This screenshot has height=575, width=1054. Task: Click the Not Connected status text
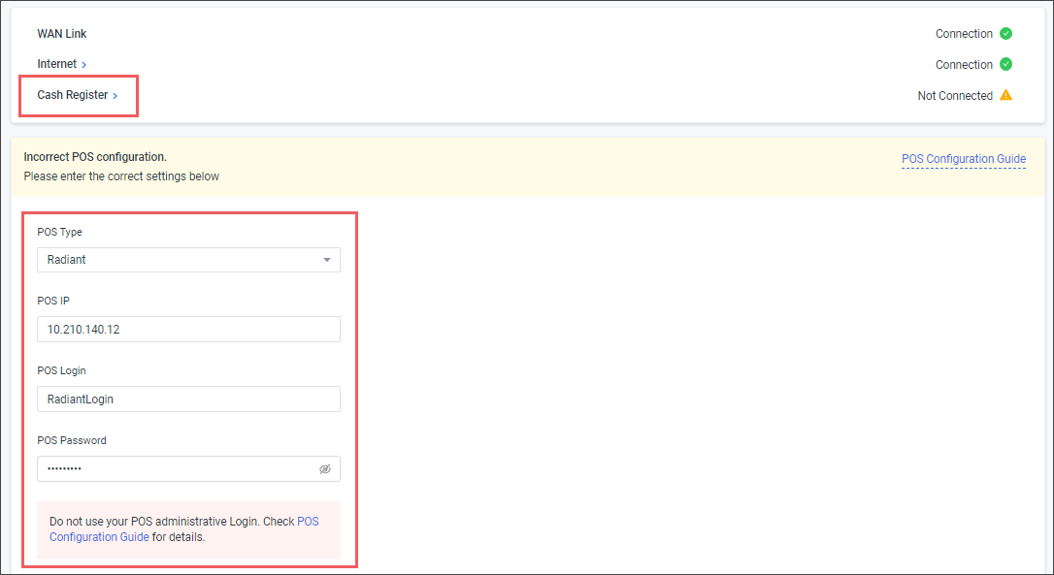[955, 96]
